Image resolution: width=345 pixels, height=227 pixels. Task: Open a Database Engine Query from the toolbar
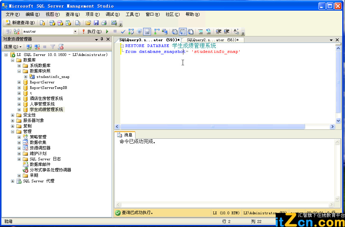point(42,23)
